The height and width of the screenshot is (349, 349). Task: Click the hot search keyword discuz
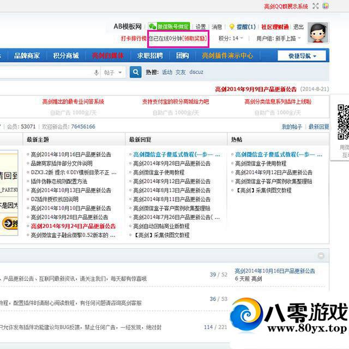197,72
